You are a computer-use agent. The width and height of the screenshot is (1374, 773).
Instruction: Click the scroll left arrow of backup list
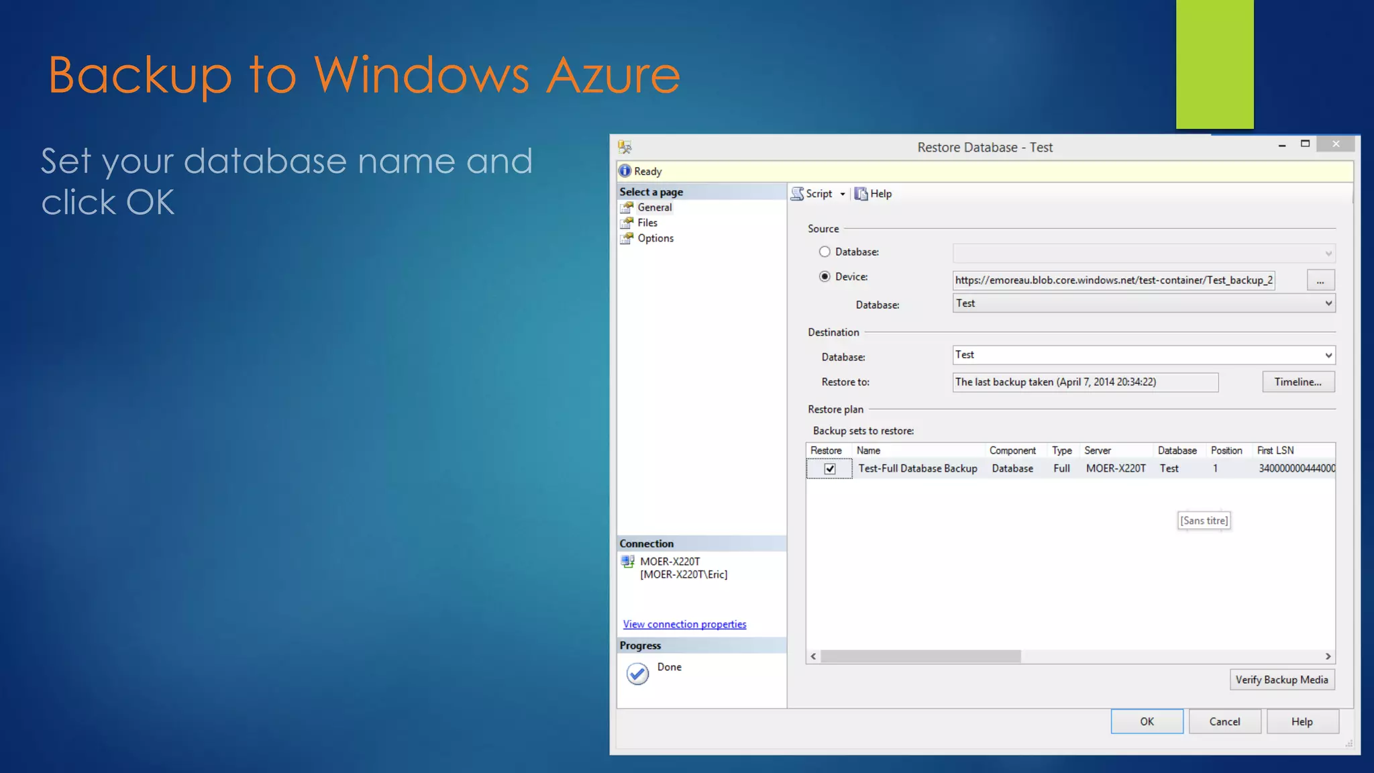pyautogui.click(x=813, y=656)
